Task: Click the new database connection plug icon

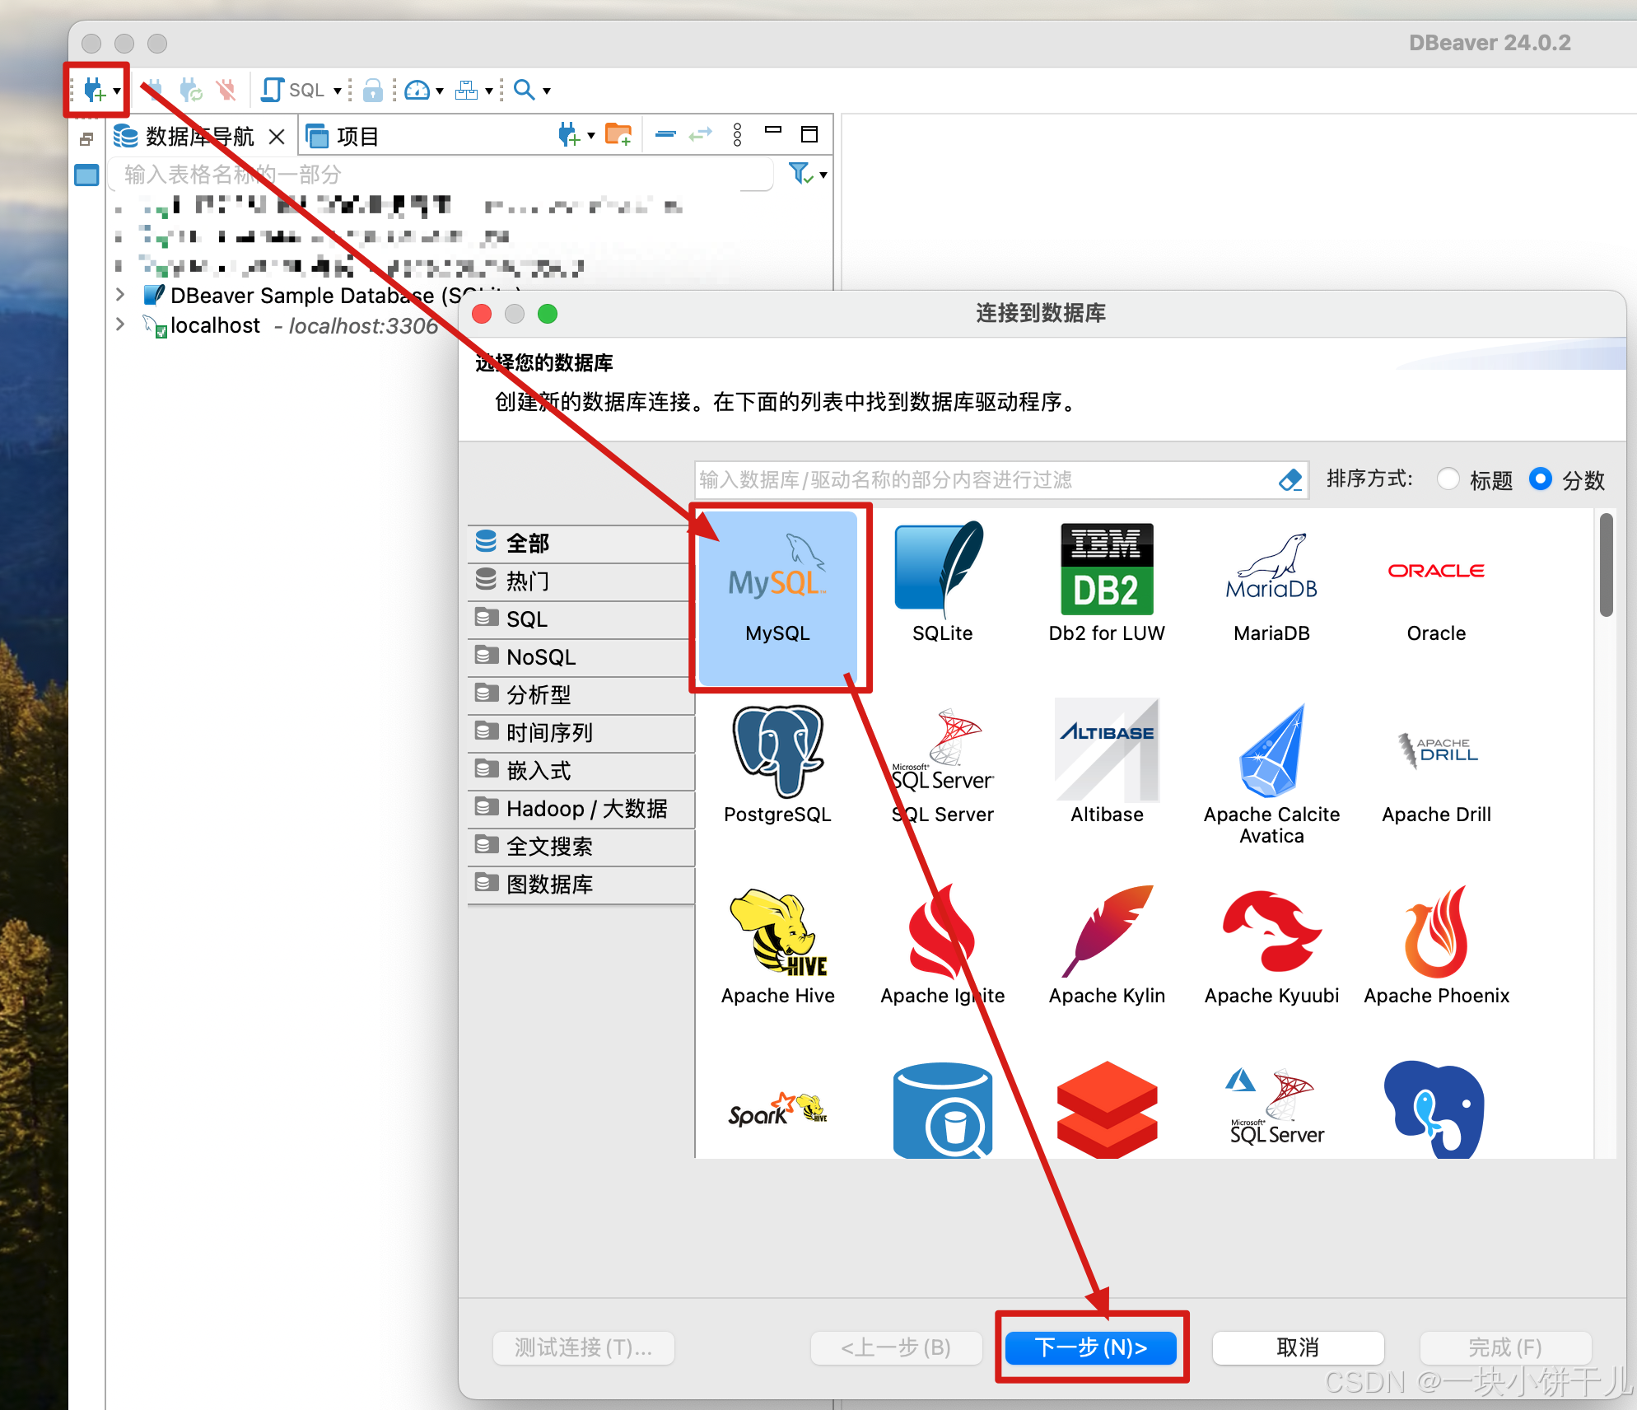Action: tap(94, 90)
